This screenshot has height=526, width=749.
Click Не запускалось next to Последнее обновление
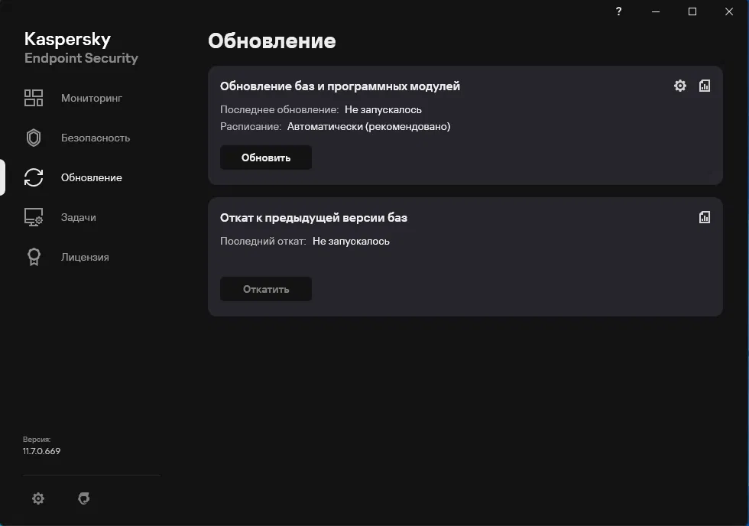(383, 109)
